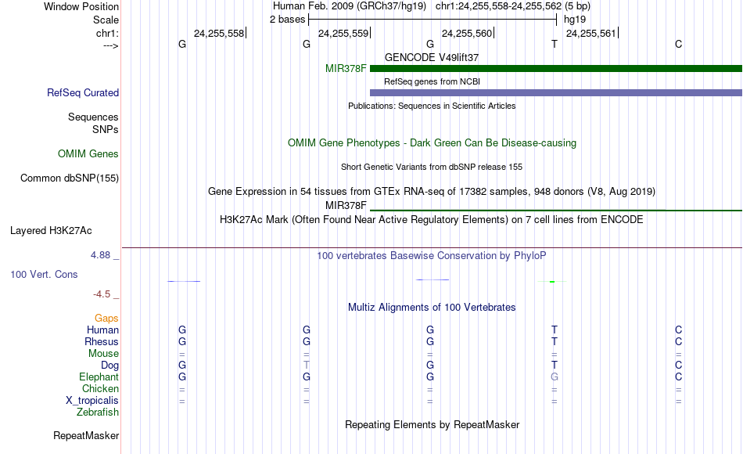Viewport: 743px width, 454px height.
Task: Select the Human species row label
Action: pos(102,330)
